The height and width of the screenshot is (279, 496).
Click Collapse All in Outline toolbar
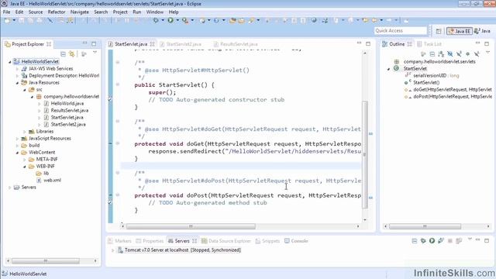tap(432, 54)
